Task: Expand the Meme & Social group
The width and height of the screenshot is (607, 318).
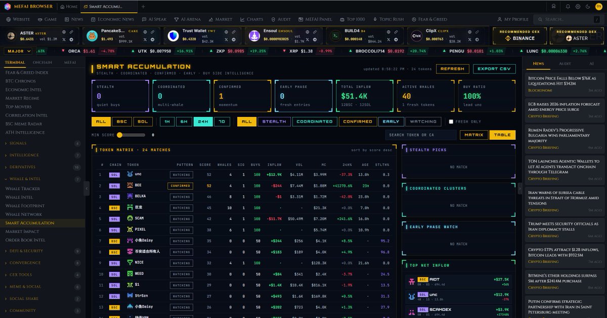Action: [42, 287]
